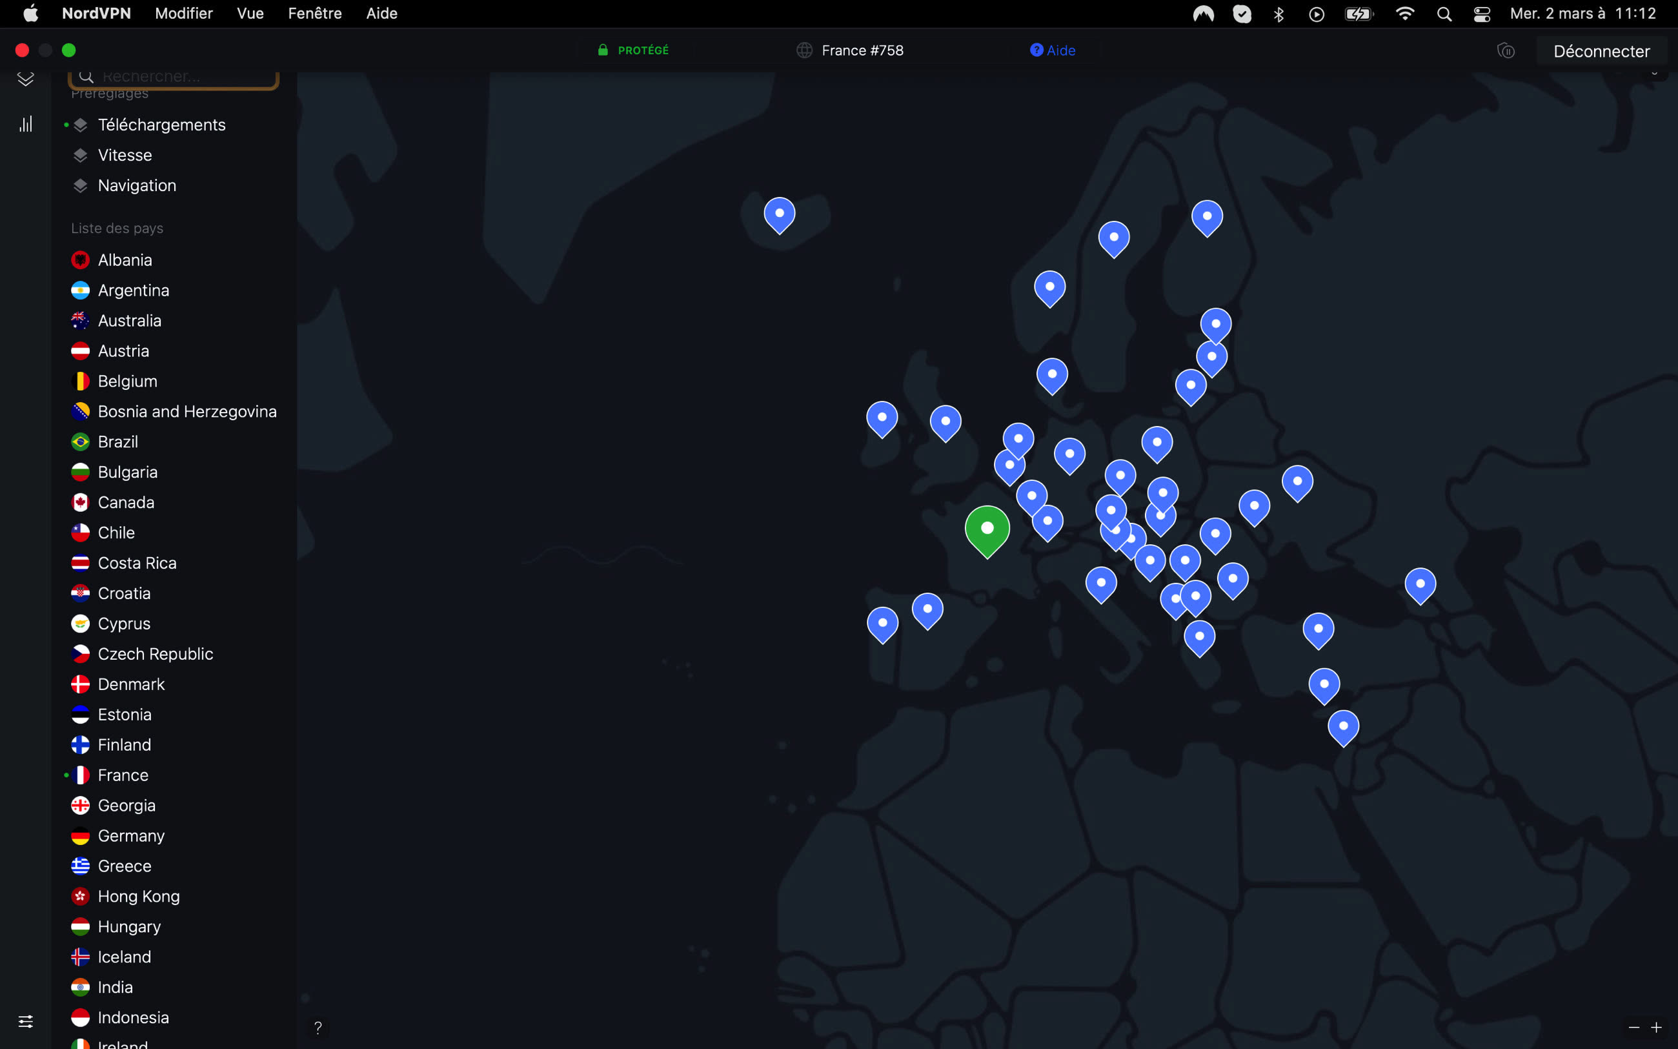Click the date and time in menu bar
This screenshot has width=1678, height=1049.
click(1583, 13)
